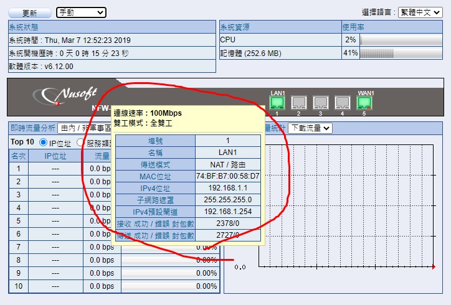Click the IP位址 column header in table
Image resolution: width=451 pixels, height=305 pixels.
pyautogui.click(x=55, y=156)
